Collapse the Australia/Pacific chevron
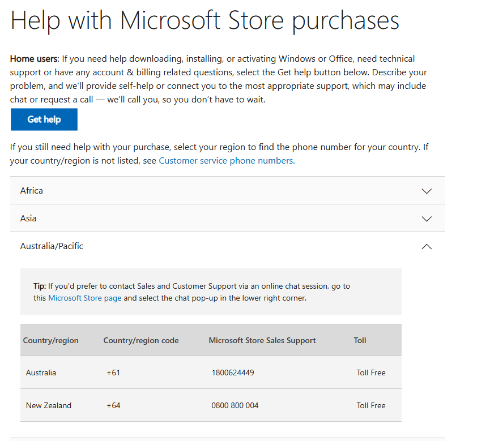 (x=427, y=246)
